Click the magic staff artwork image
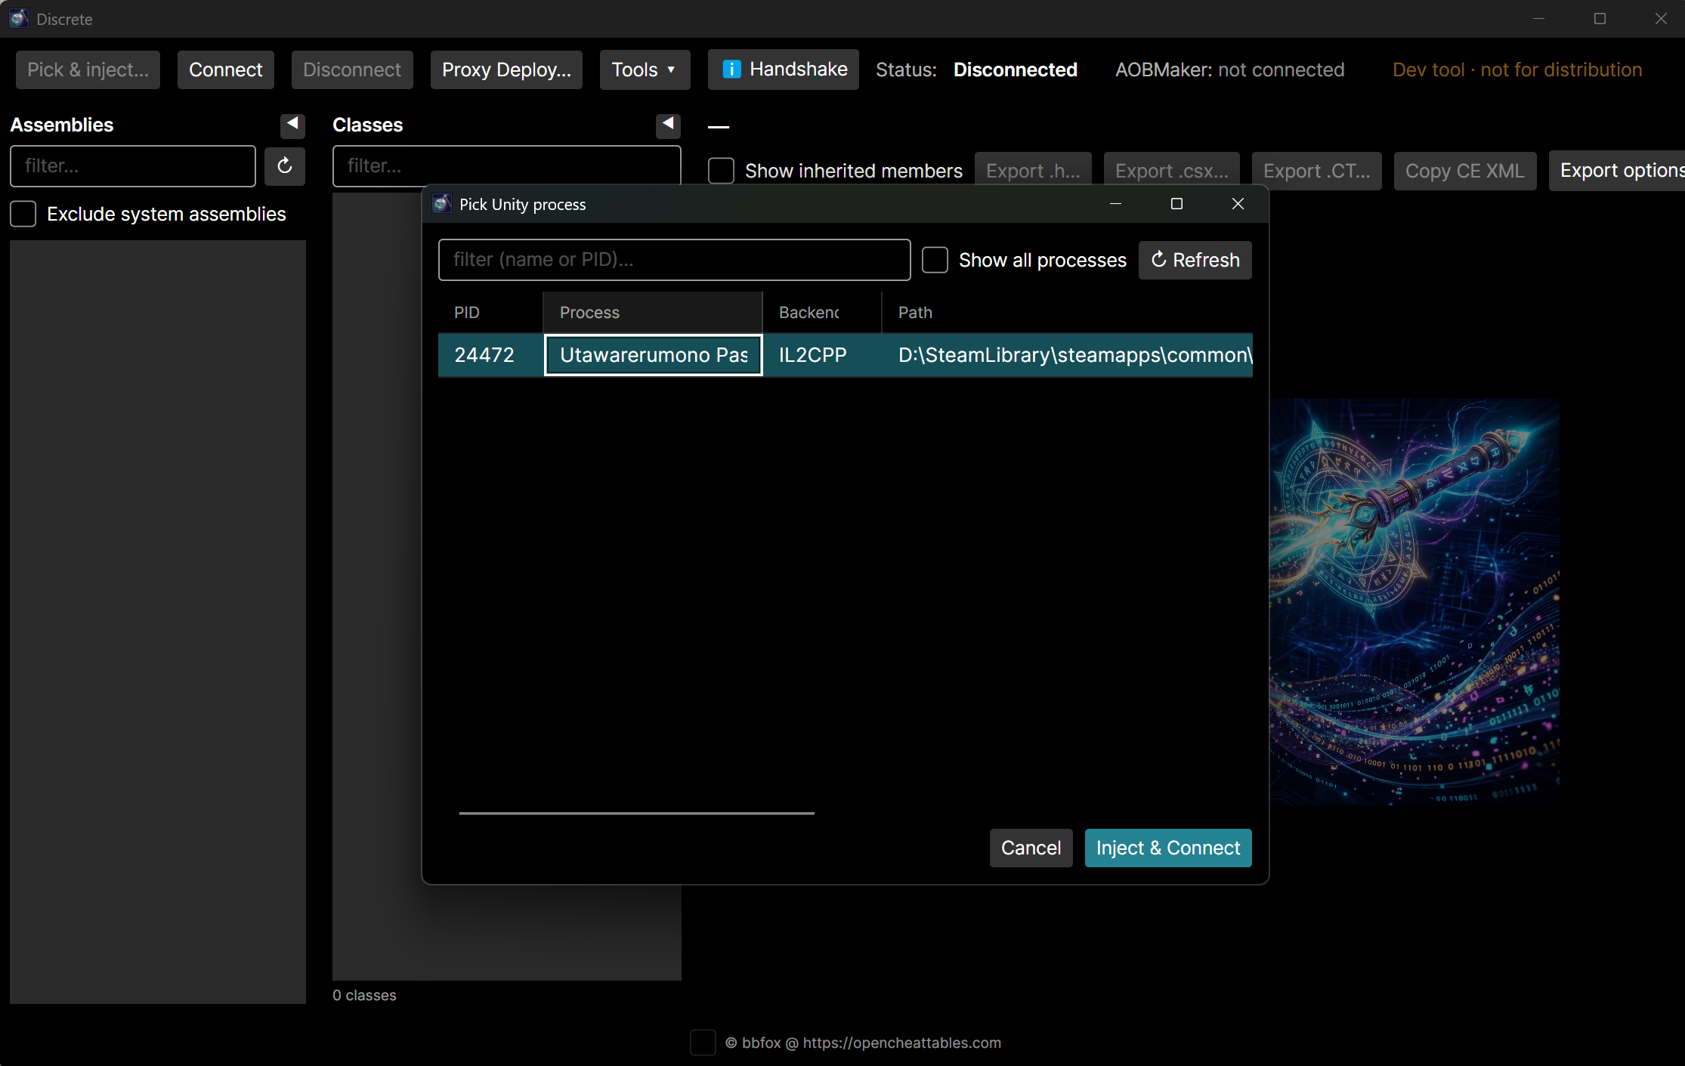The image size is (1685, 1066). tap(1414, 601)
